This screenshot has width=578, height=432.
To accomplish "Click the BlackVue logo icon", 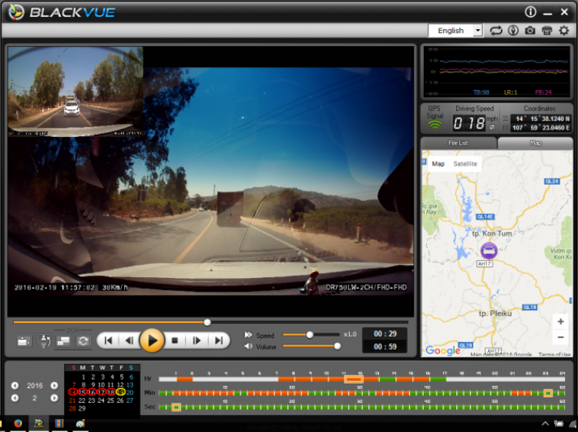I will (16, 12).
